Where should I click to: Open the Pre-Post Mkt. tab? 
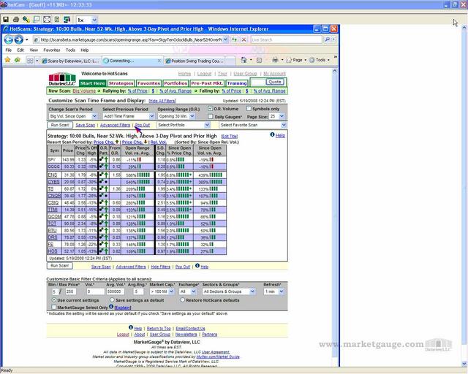(x=207, y=83)
